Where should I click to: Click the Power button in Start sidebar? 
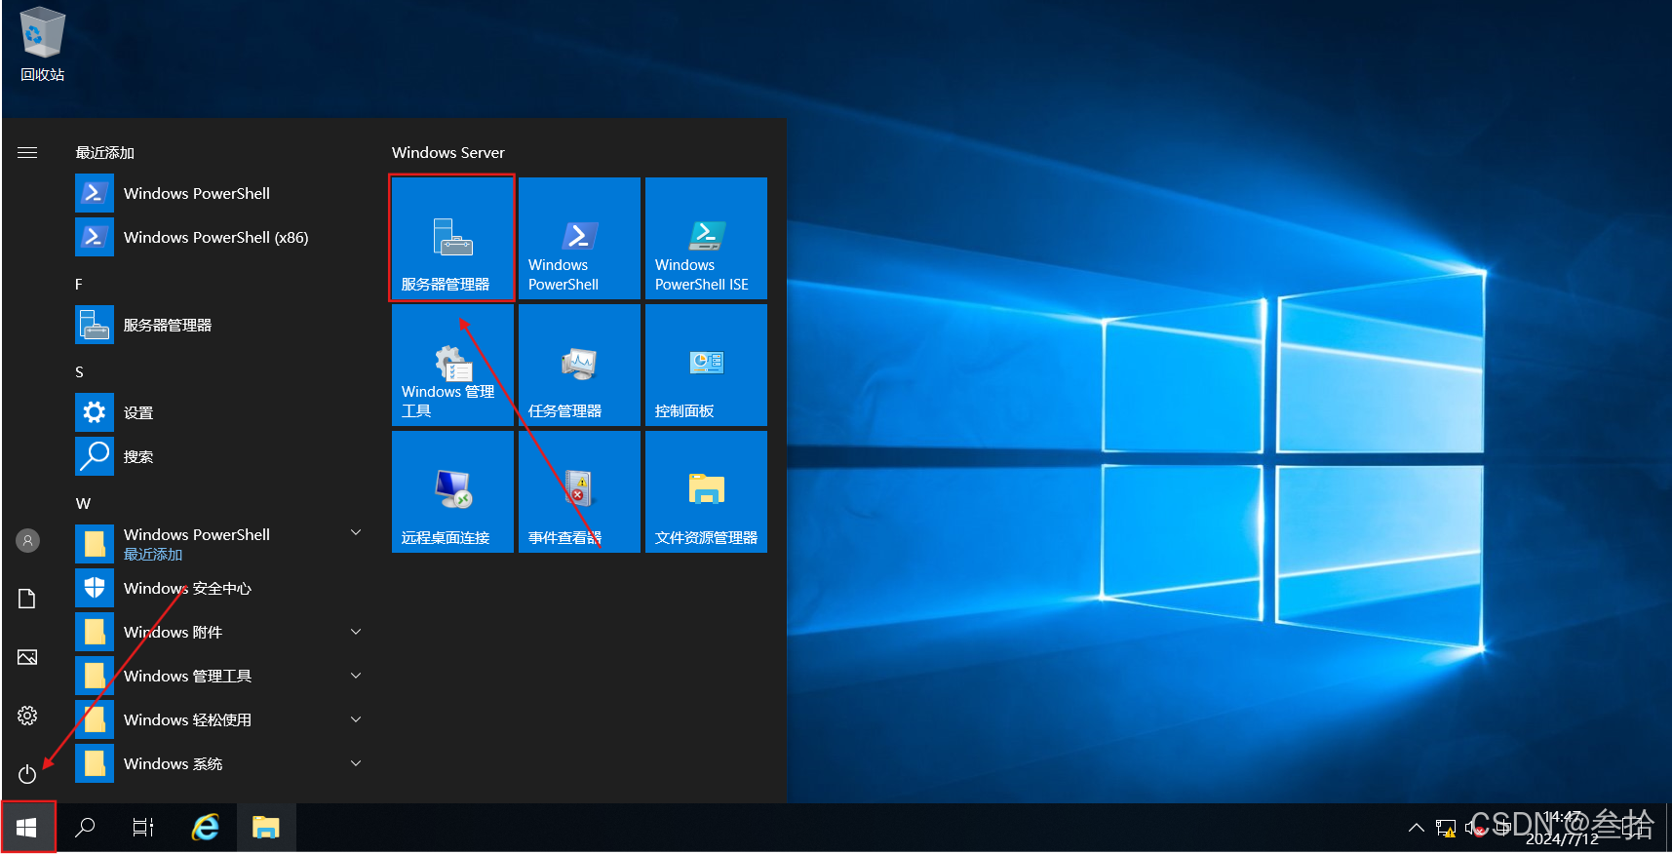27,774
